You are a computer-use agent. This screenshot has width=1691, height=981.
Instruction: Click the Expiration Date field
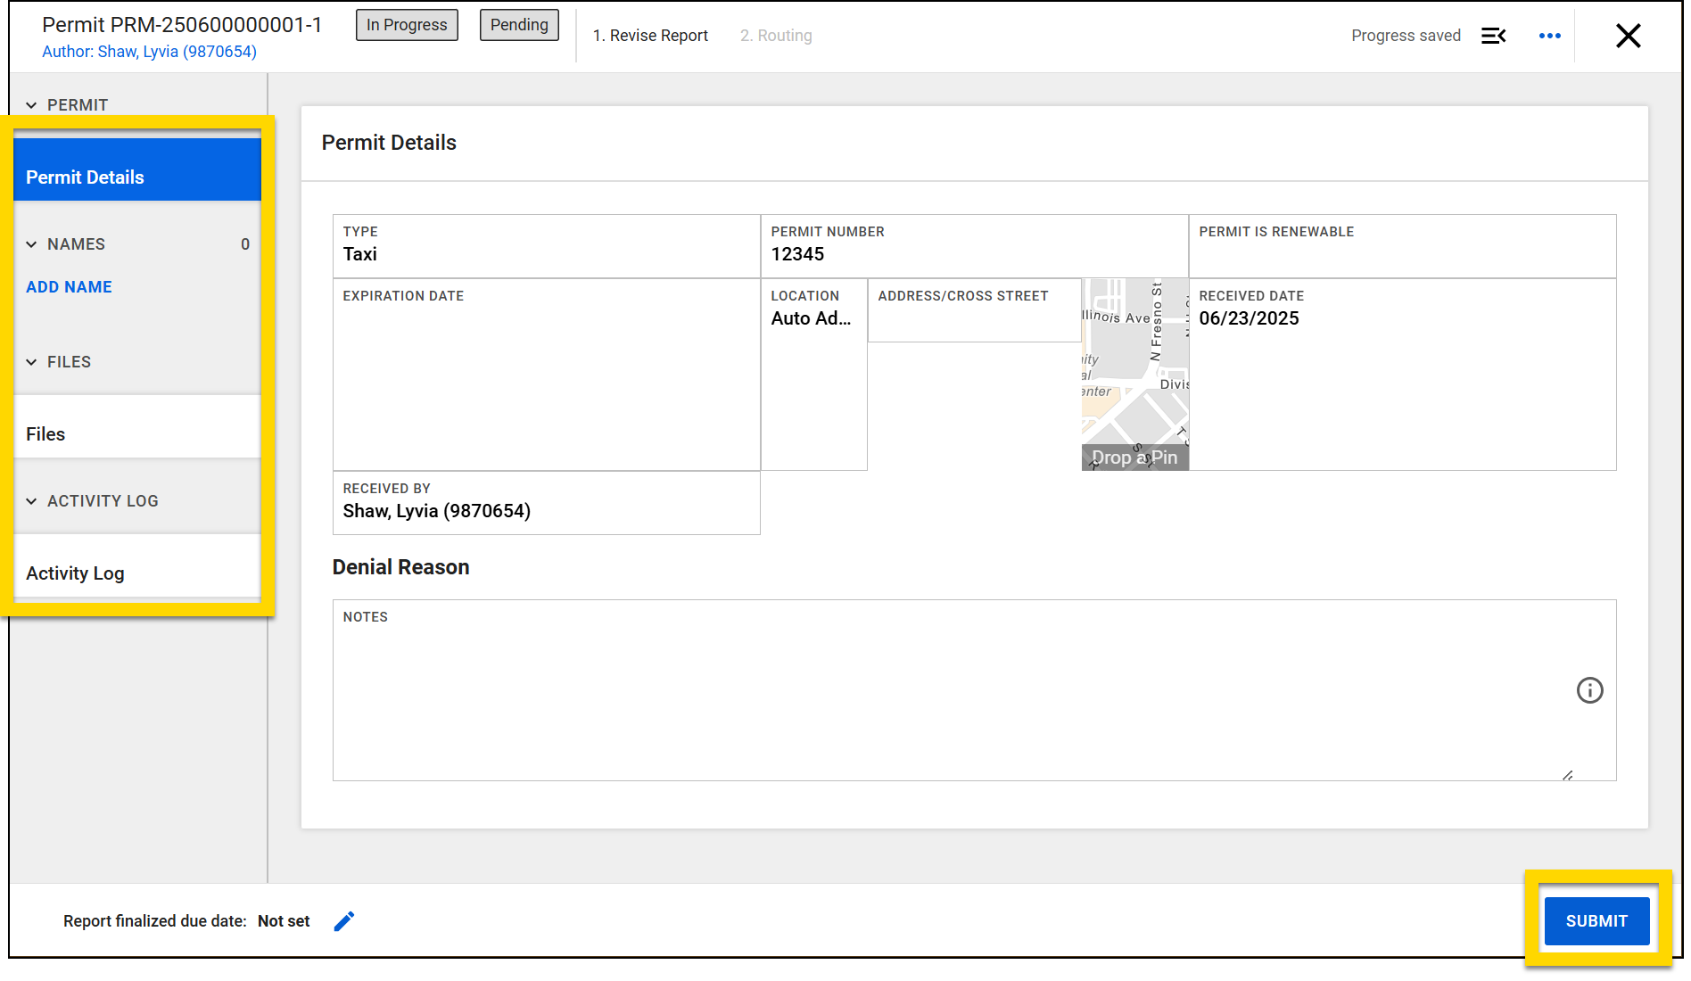click(546, 375)
